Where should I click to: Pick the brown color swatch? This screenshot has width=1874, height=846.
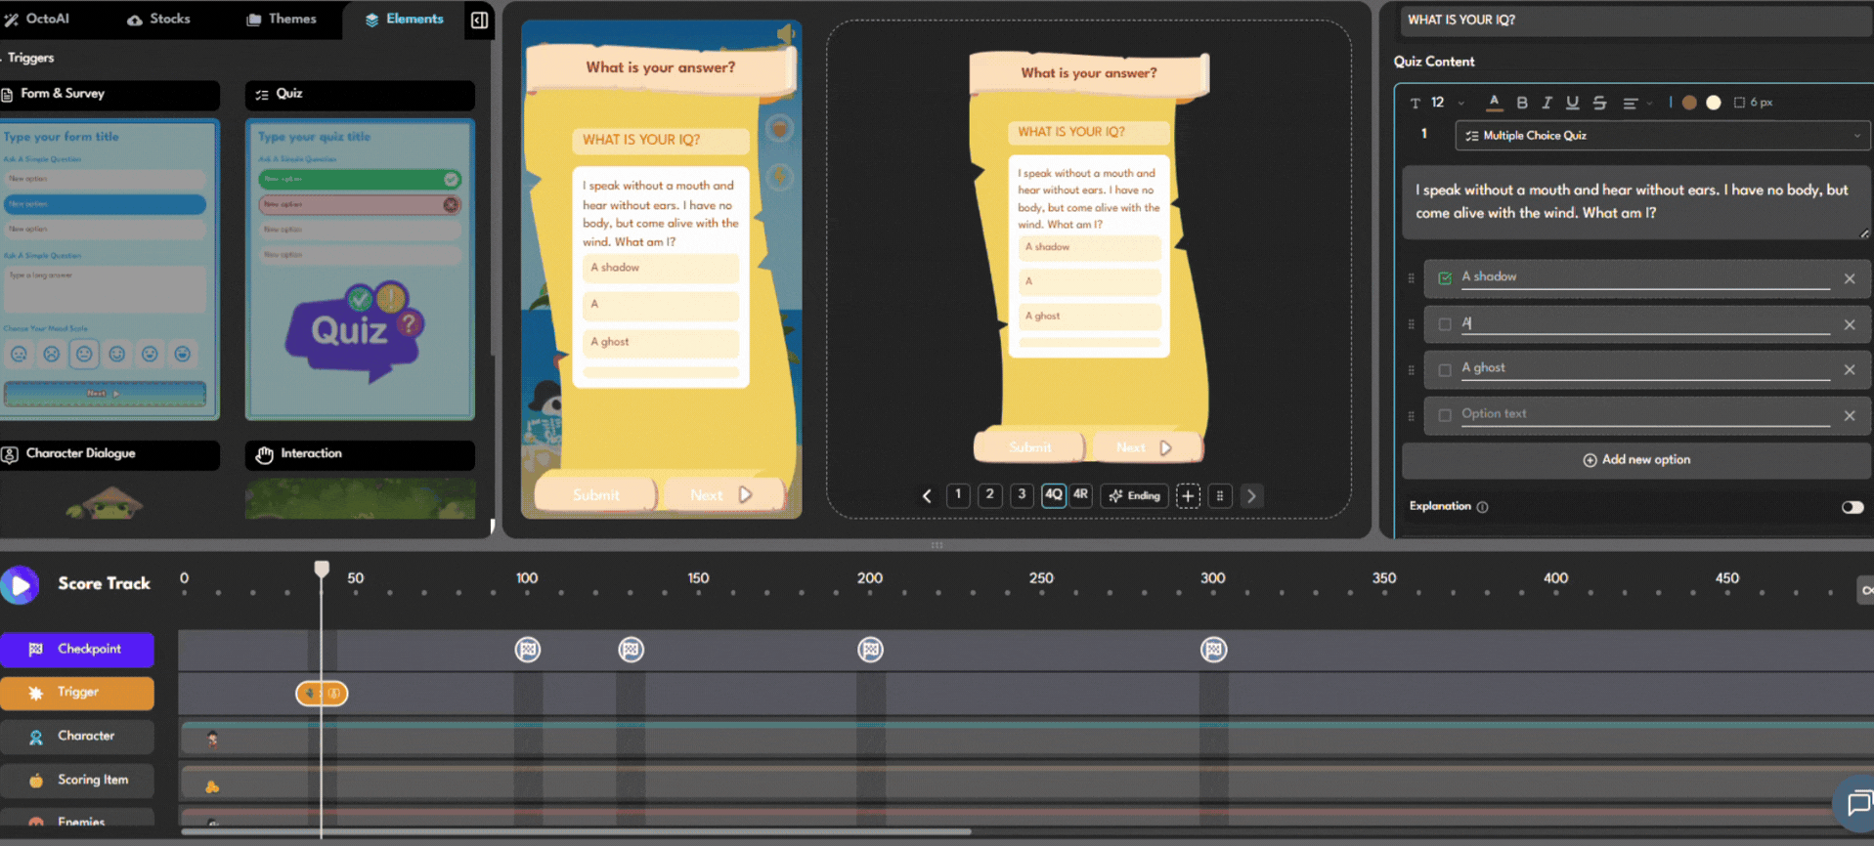(x=1689, y=103)
